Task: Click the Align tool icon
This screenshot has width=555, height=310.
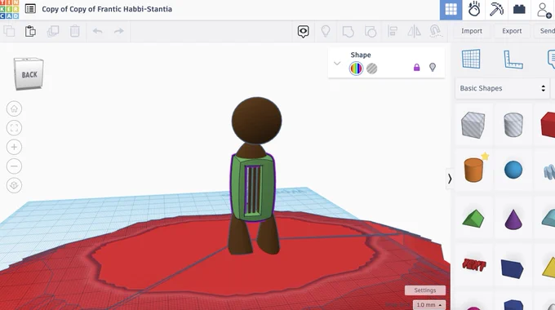Action: click(x=393, y=31)
